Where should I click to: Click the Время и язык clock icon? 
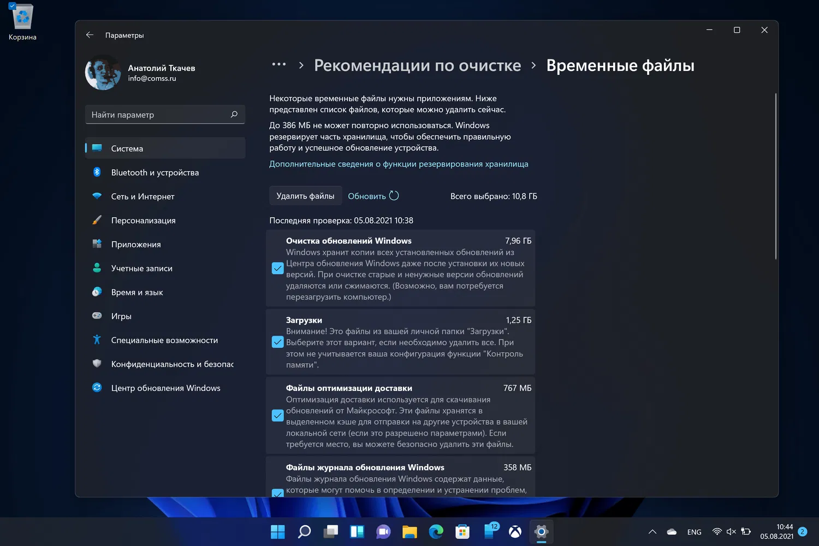coord(97,292)
